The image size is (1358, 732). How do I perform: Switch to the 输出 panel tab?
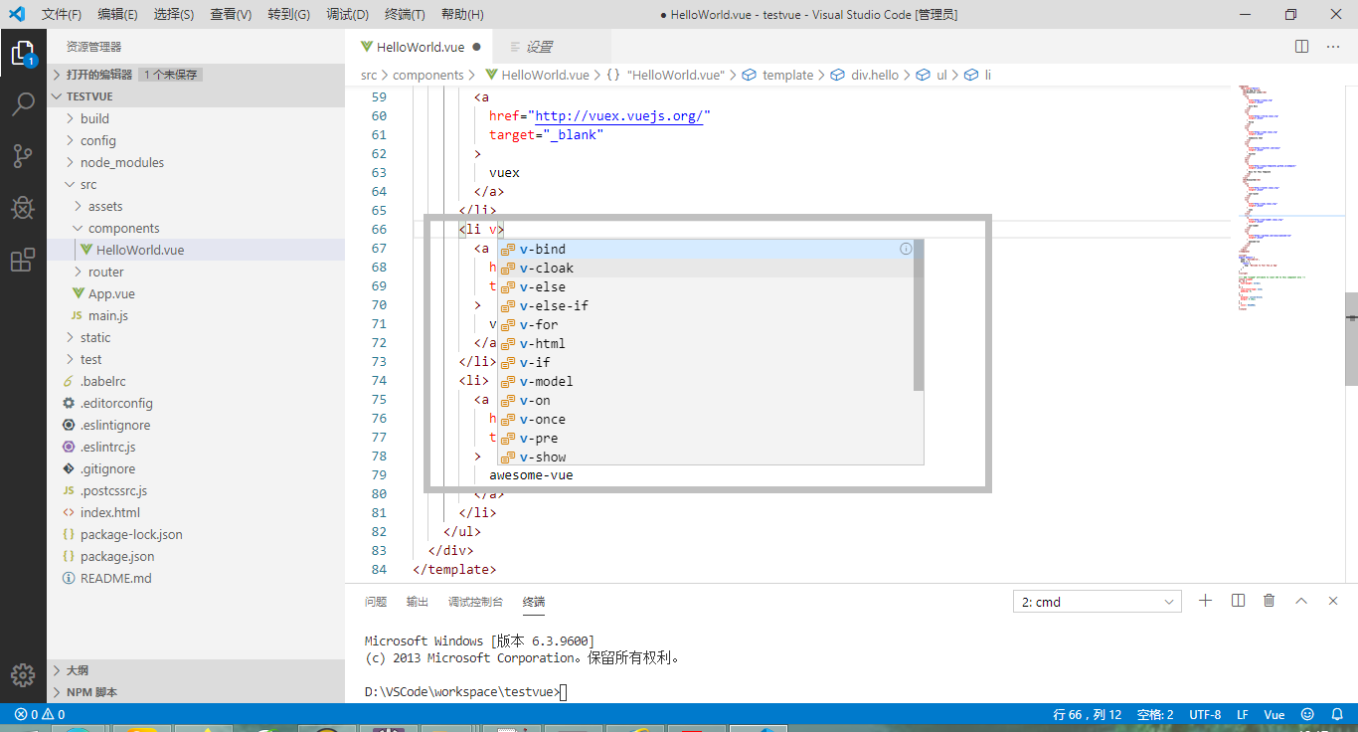418,602
